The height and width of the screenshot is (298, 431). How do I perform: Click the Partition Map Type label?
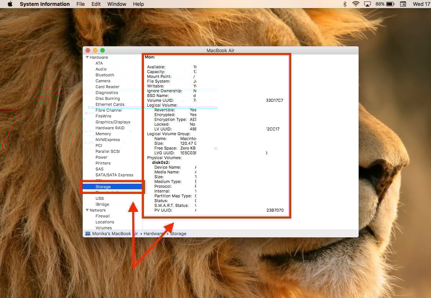point(173,196)
